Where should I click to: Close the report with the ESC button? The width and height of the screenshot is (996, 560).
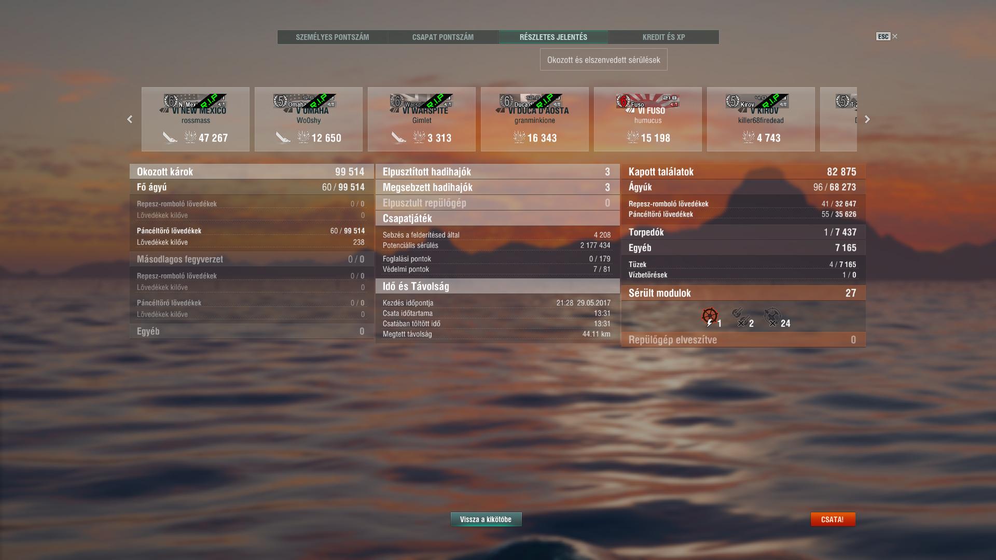click(x=887, y=36)
